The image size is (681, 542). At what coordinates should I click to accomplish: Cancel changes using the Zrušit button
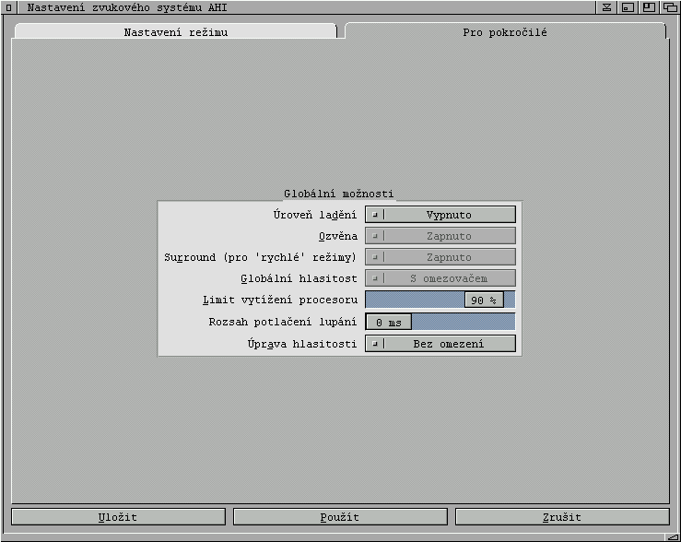coord(562,517)
